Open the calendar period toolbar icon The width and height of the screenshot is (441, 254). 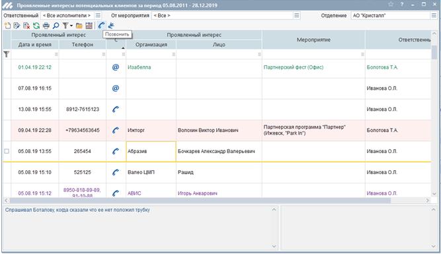click(x=89, y=26)
